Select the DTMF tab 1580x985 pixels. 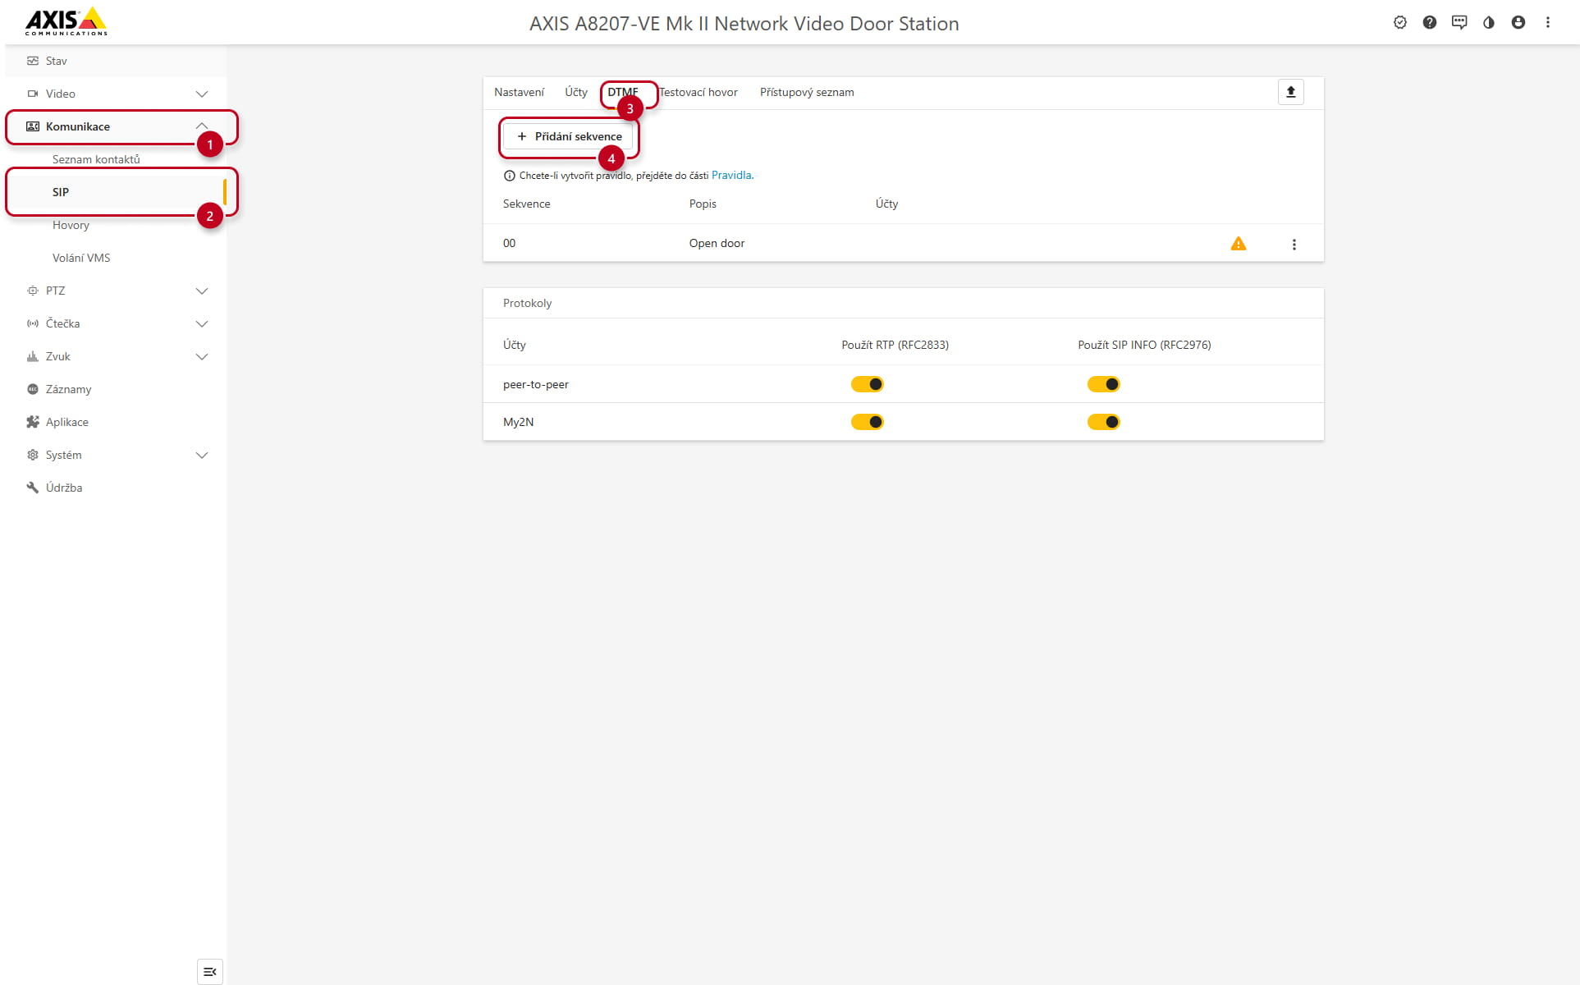(x=623, y=92)
